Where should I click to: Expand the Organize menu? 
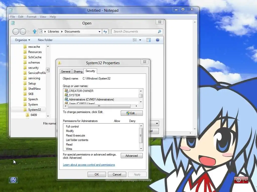pyautogui.click(x=22, y=40)
